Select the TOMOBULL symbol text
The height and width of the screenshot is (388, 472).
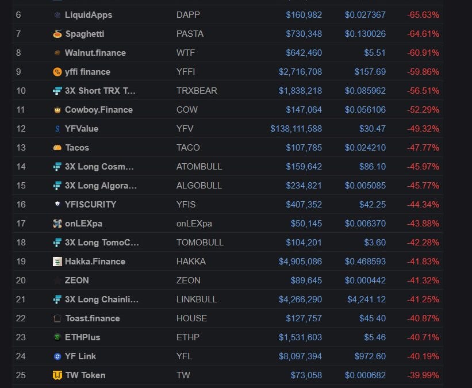pyautogui.click(x=200, y=243)
